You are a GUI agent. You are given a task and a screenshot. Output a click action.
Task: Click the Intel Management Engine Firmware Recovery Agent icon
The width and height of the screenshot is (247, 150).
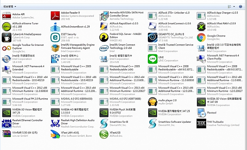click(55, 48)
